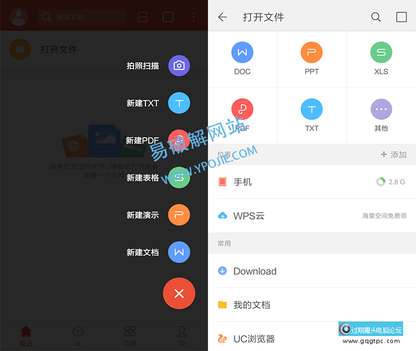Tap the multi-window square icon on home
Viewport: 416px width, 351px height.
(168, 17)
